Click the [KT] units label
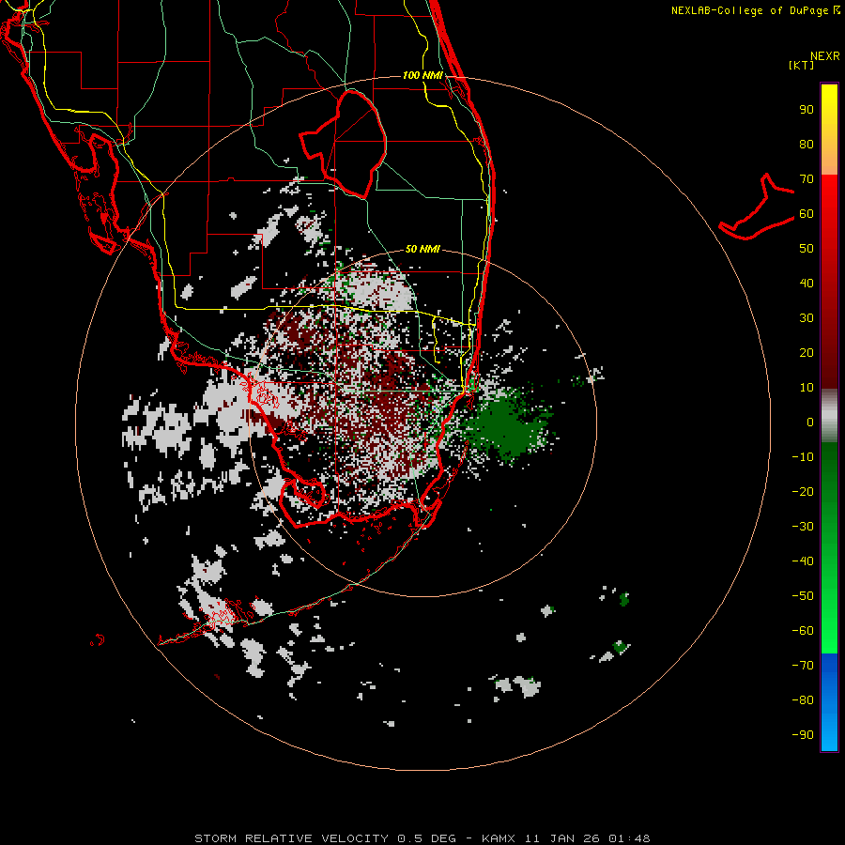This screenshot has height=845, width=845. [801, 65]
